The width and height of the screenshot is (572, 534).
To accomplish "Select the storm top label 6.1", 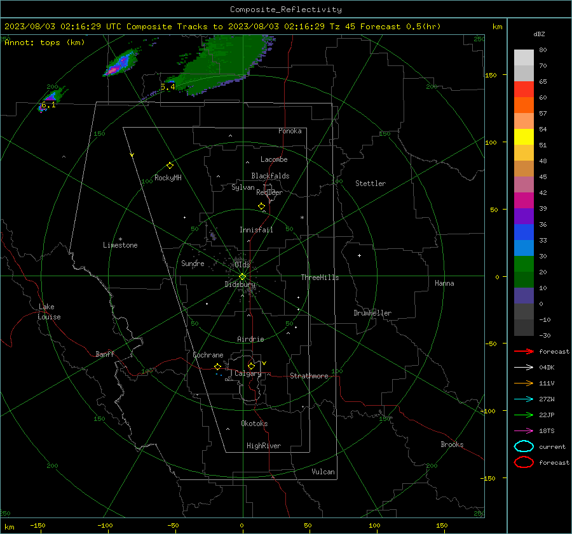I will click(x=48, y=105).
